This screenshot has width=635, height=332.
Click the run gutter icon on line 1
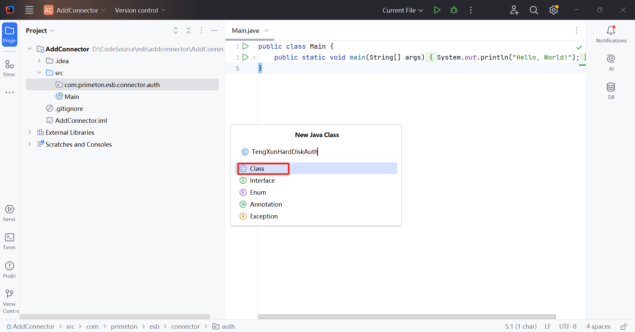245,46
